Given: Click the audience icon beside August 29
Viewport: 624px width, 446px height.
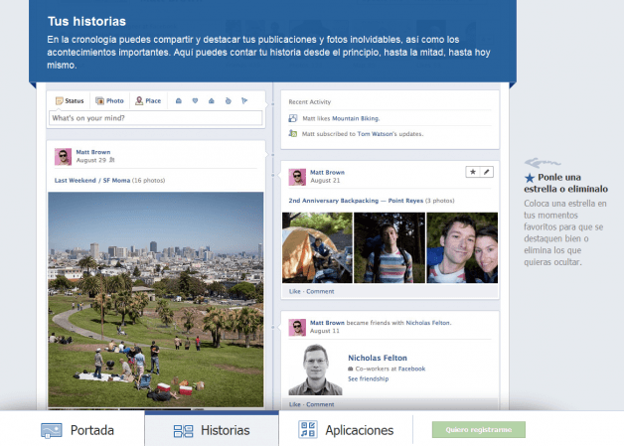Looking at the screenshot, I should click(112, 160).
